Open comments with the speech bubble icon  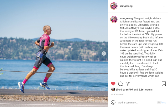coord(120,84)
